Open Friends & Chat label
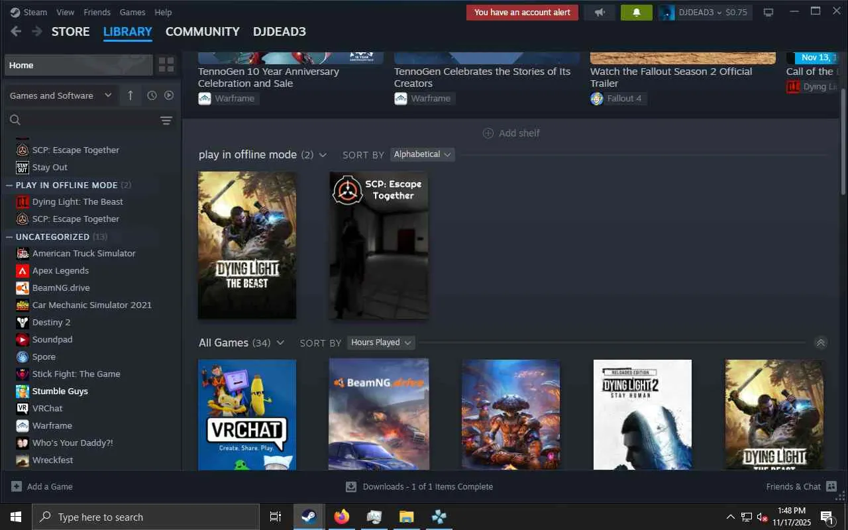848x530 pixels. 793,486
